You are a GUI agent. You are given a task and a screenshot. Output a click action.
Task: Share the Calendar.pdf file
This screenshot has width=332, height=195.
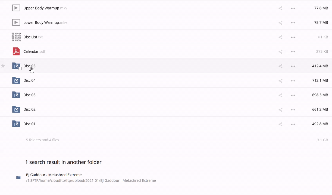(x=280, y=52)
